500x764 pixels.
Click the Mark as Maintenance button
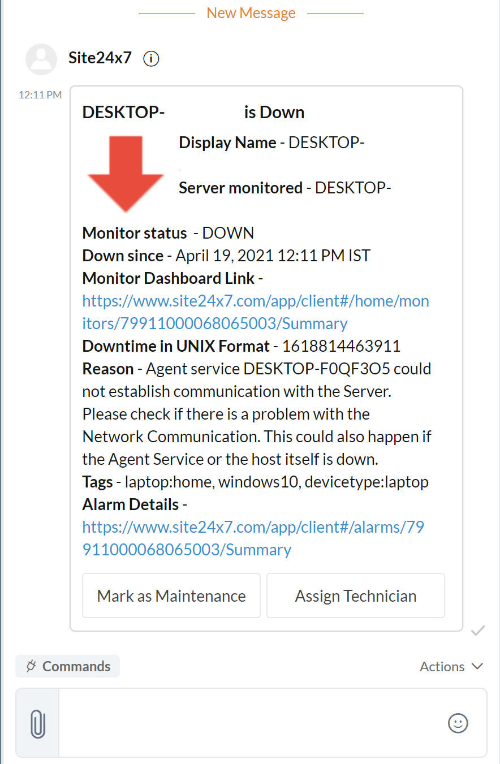pos(171,595)
